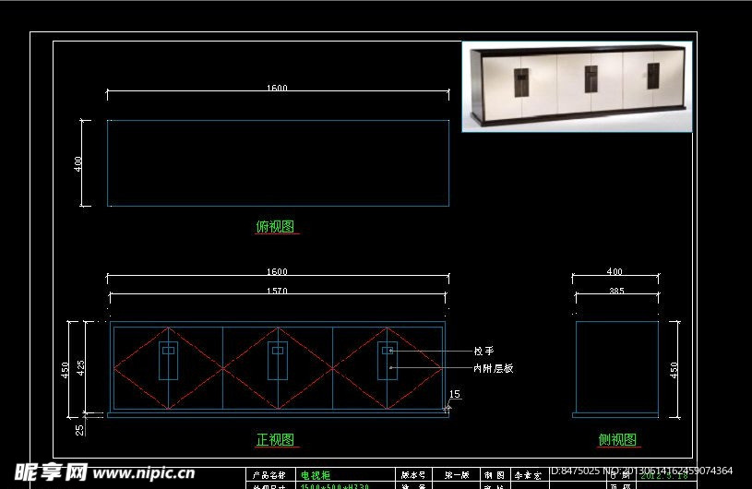
Task: Select the 正视图 view label
Action: click(x=275, y=439)
